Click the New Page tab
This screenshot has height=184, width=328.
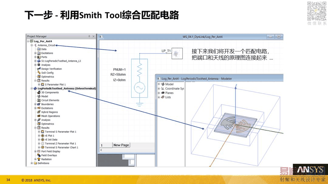click(x=121, y=145)
